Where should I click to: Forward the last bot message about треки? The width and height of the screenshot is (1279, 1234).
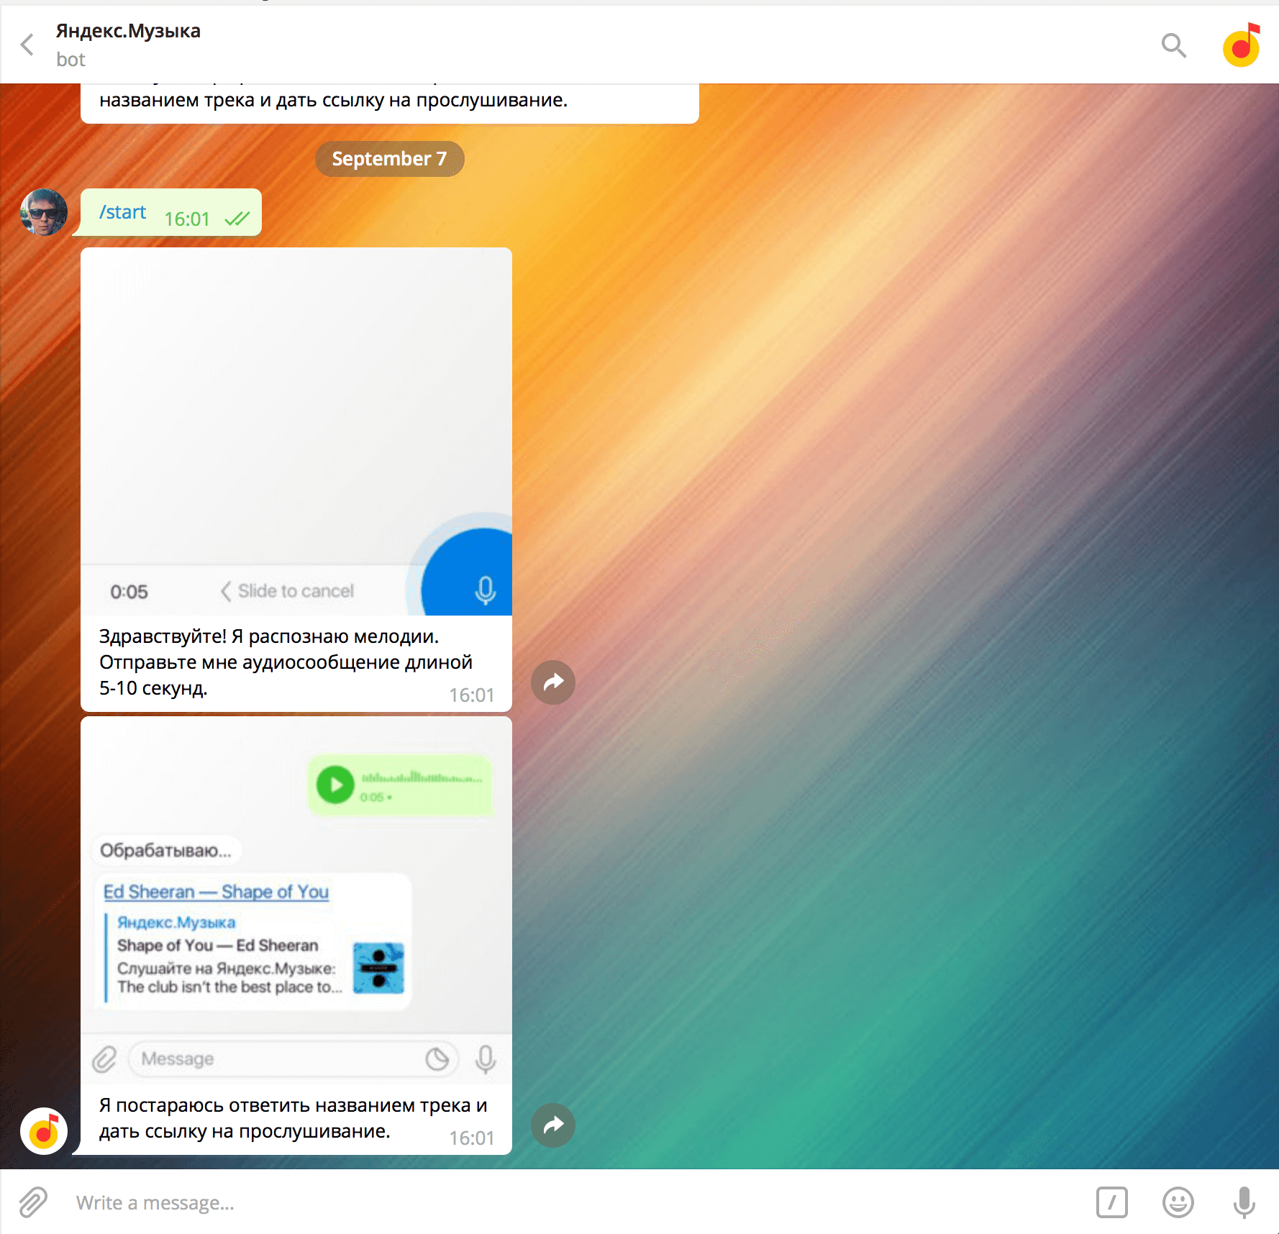(553, 1125)
